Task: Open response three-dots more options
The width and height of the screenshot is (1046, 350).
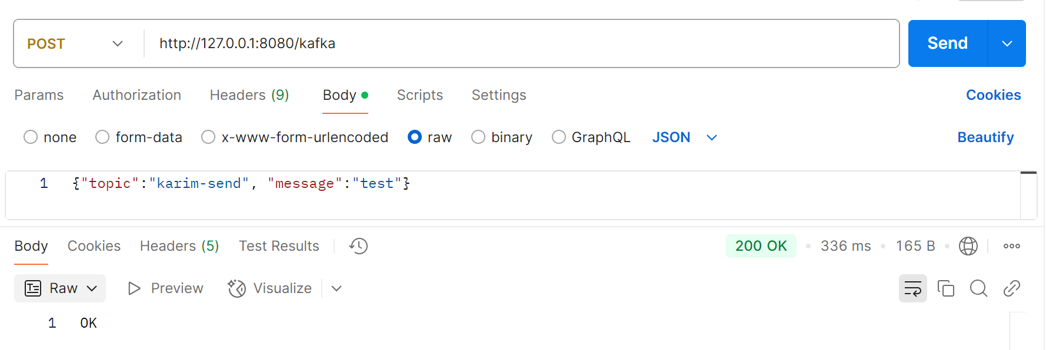Action: tap(1011, 246)
